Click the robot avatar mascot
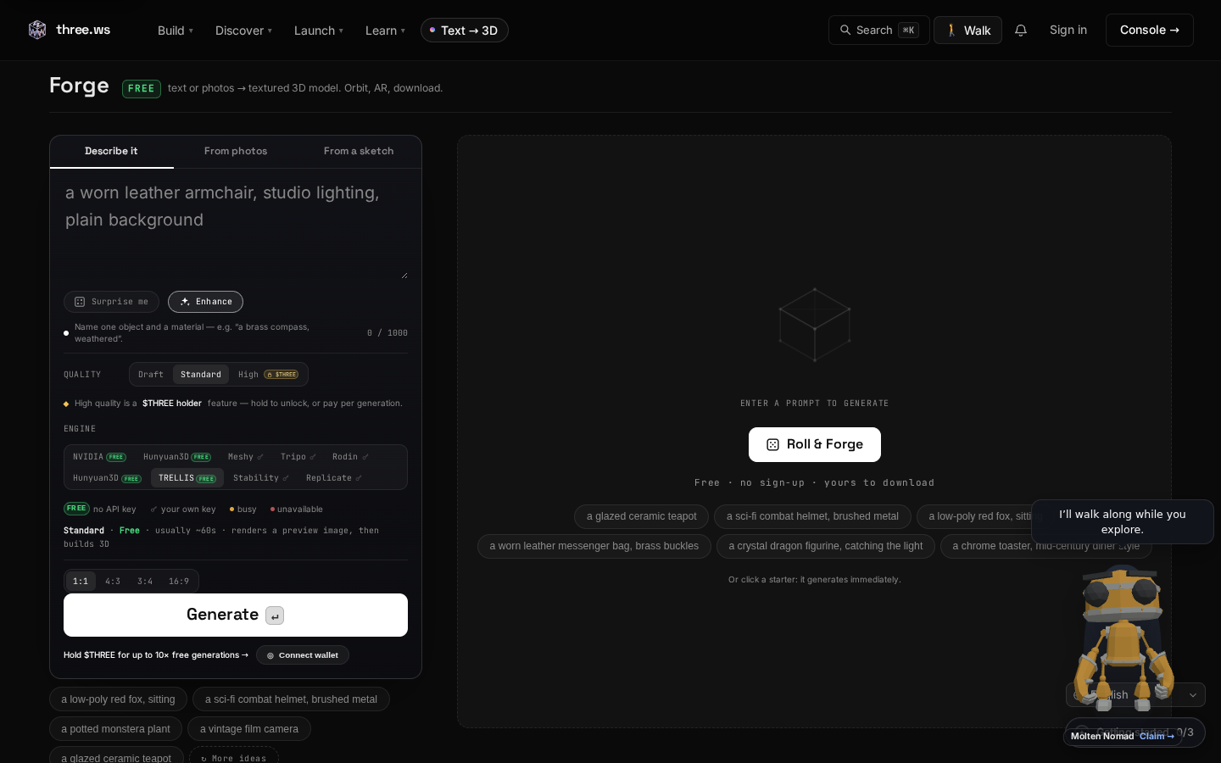The height and width of the screenshot is (763, 1221). coord(1123,638)
